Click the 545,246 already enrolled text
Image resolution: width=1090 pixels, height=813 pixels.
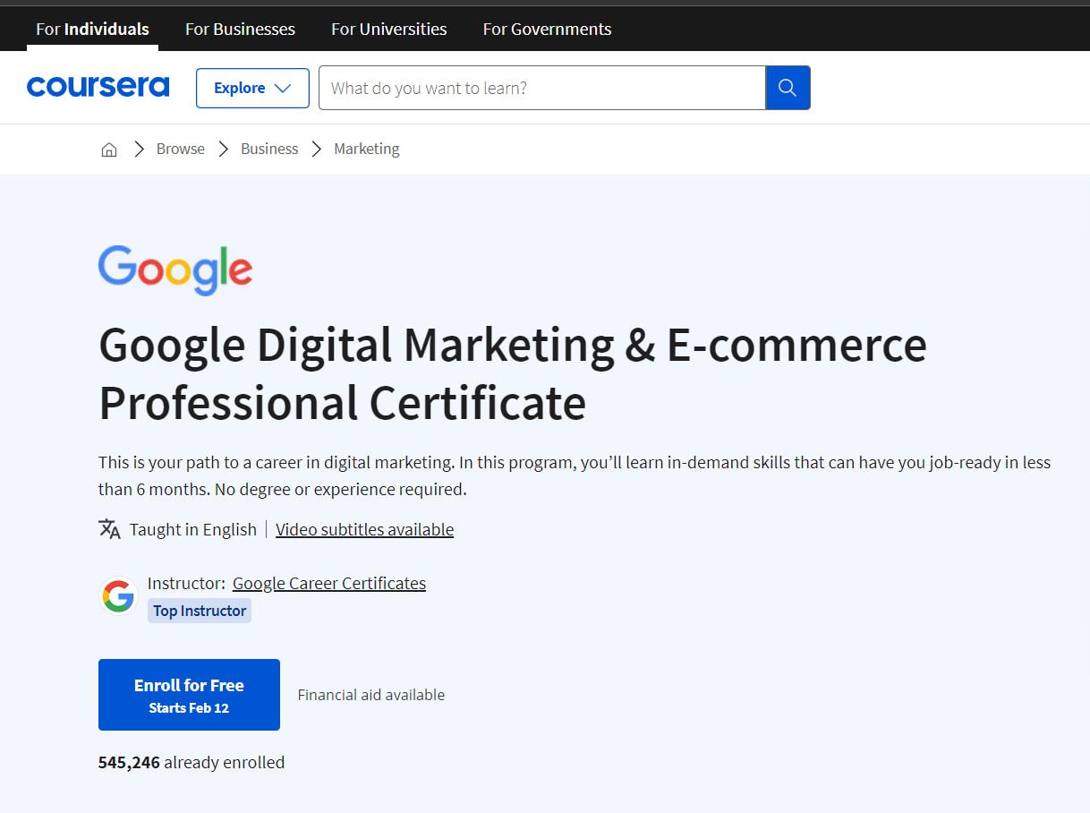point(192,762)
